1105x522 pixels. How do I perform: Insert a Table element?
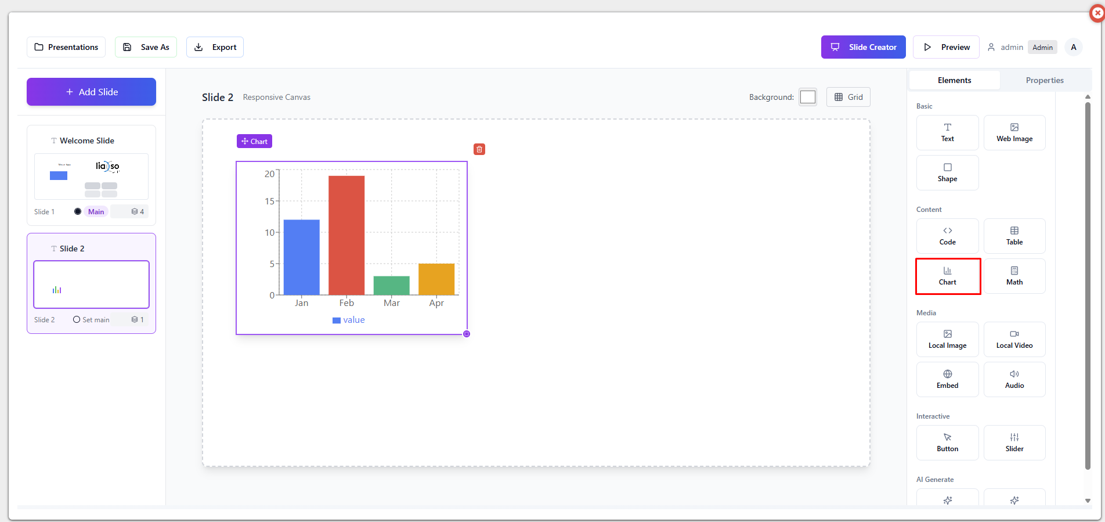click(x=1014, y=236)
